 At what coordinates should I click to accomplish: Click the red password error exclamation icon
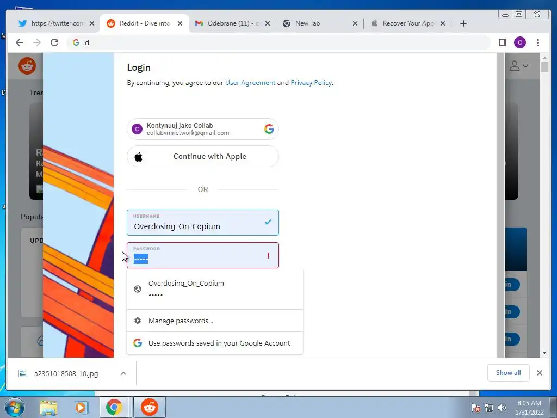(x=268, y=255)
